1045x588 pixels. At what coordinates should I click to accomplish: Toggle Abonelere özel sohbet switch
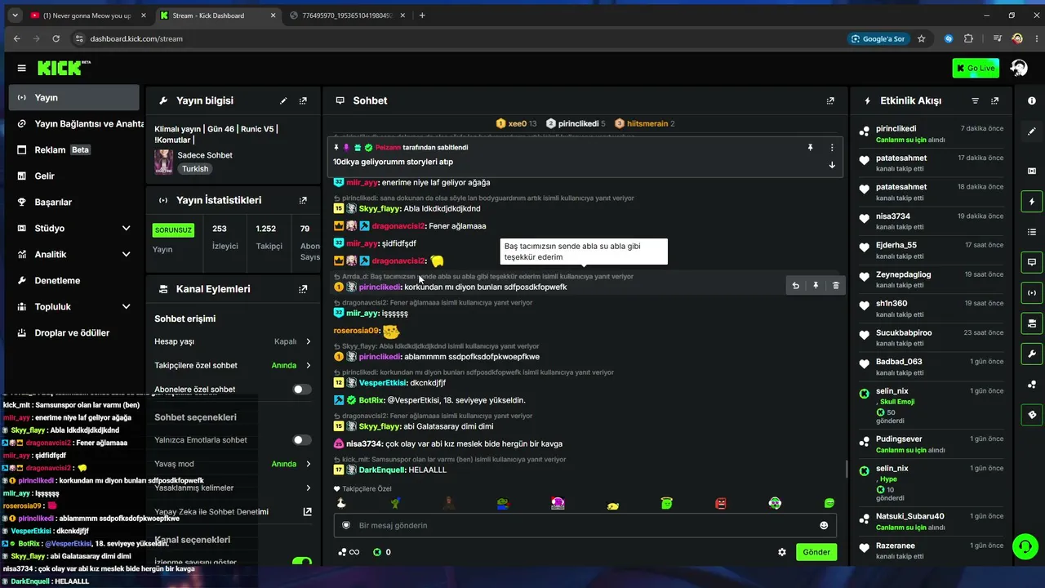302,390
